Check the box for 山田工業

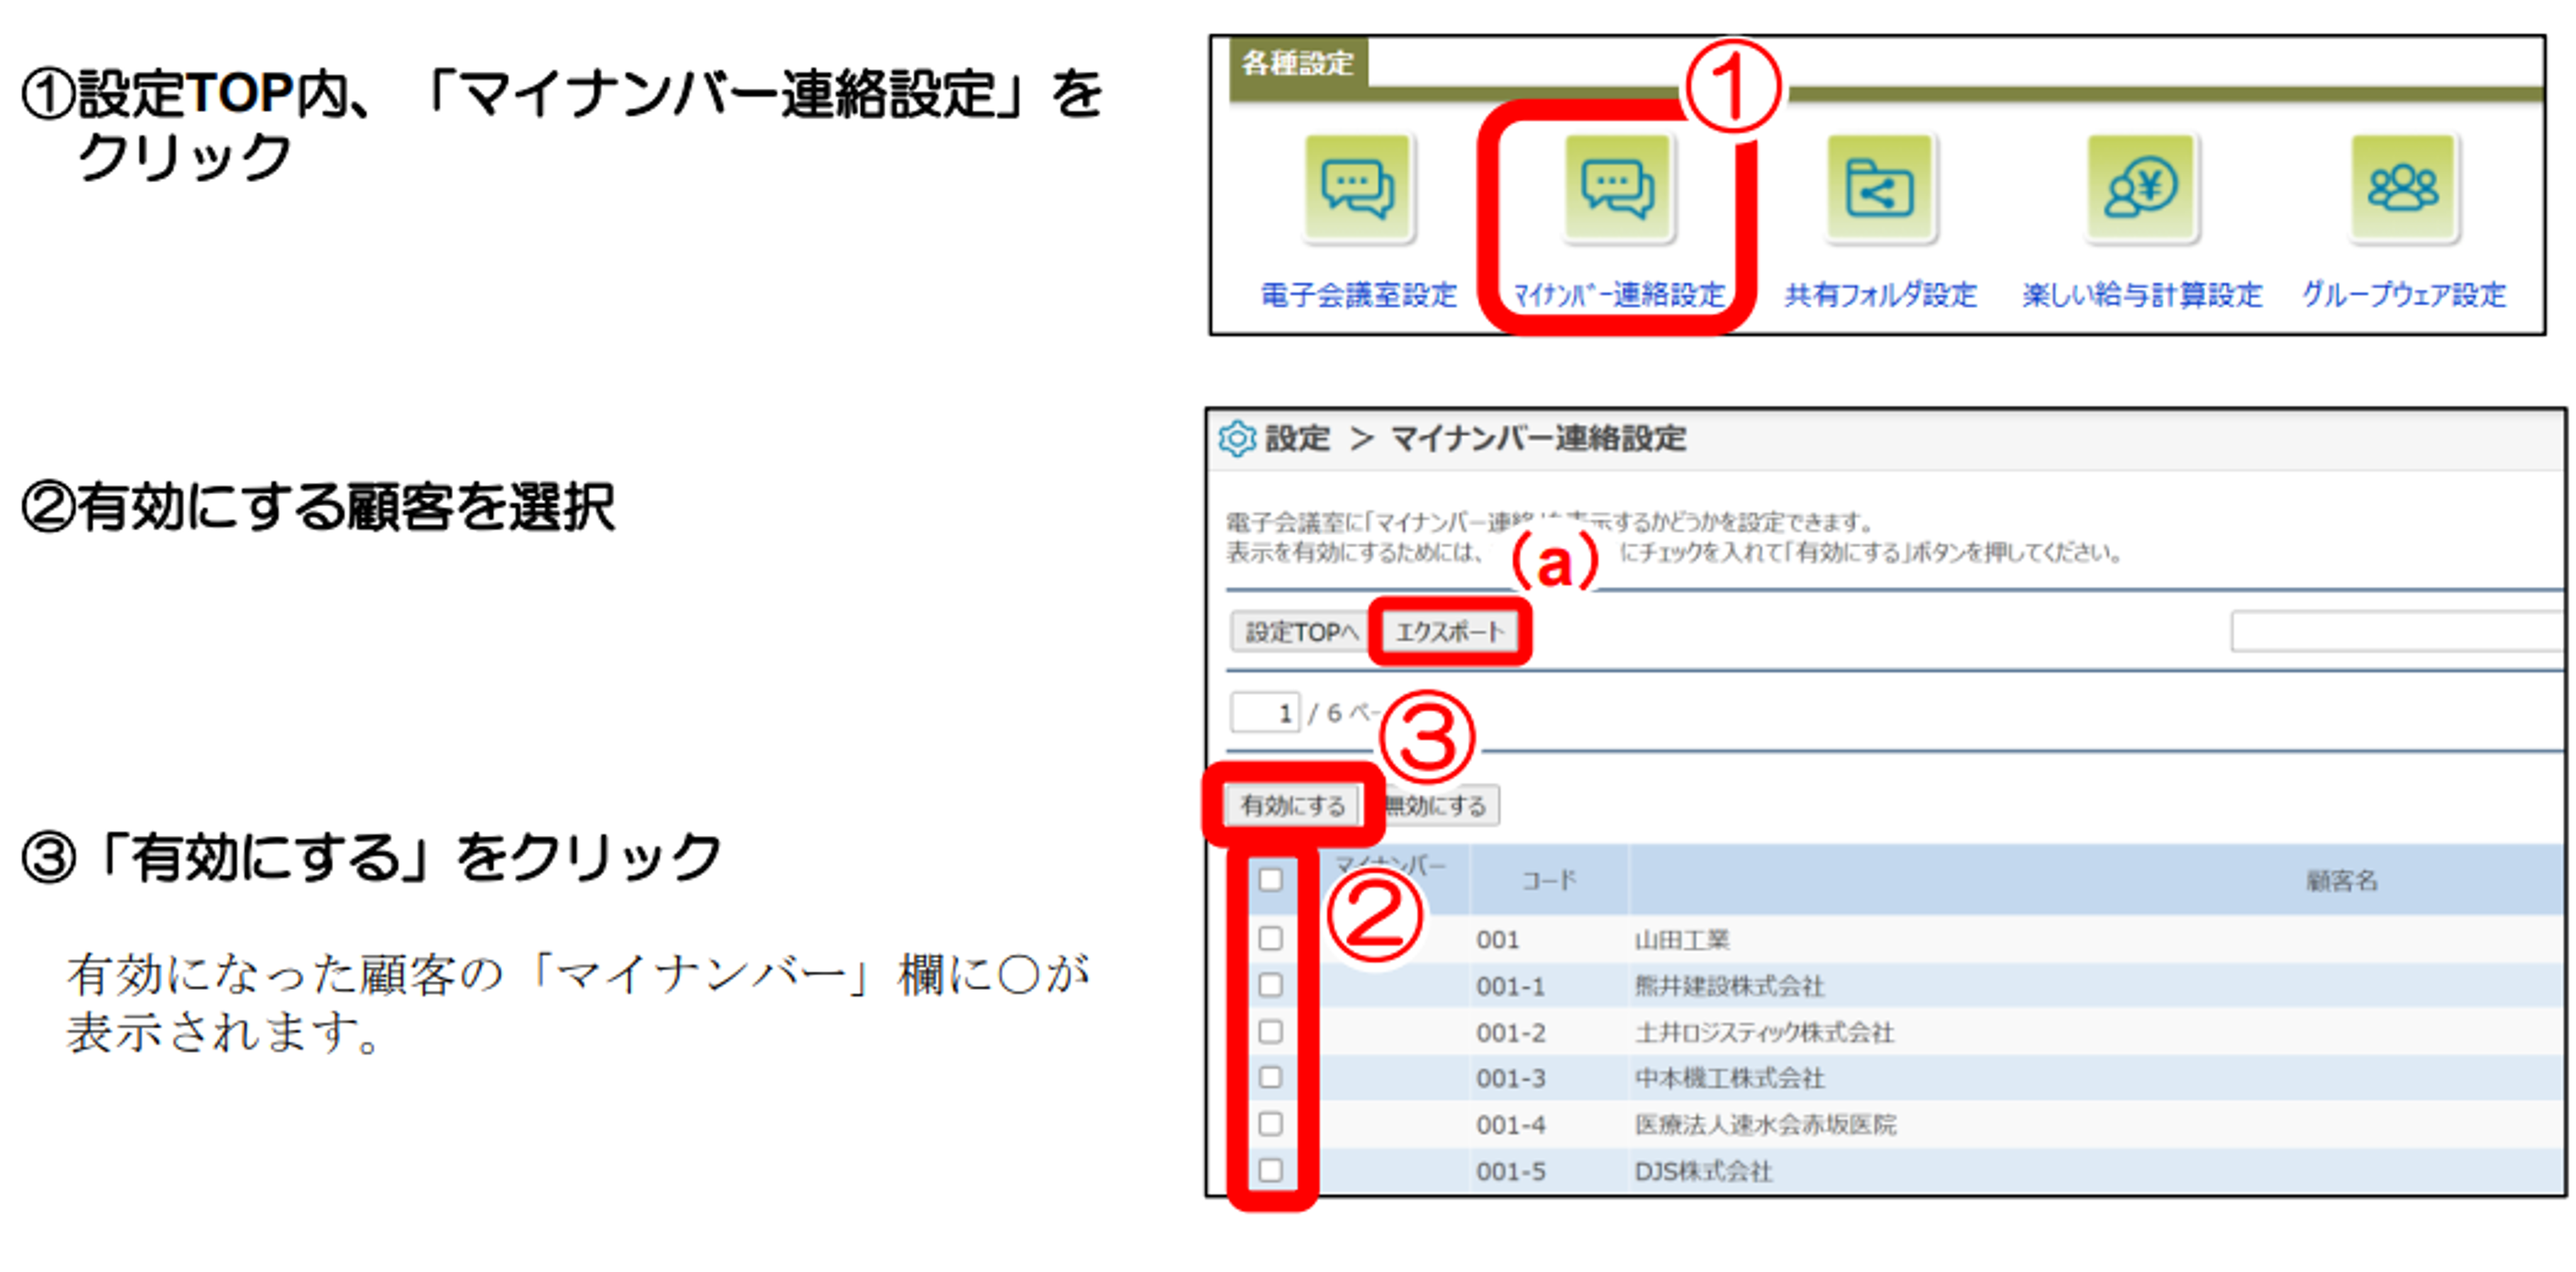(1270, 939)
